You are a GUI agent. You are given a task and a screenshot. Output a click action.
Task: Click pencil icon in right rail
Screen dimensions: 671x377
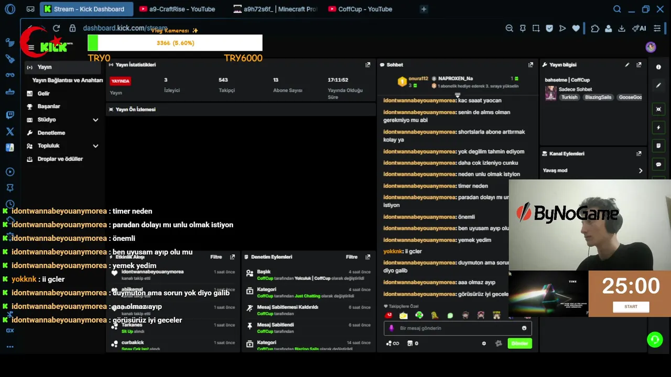coord(658,85)
